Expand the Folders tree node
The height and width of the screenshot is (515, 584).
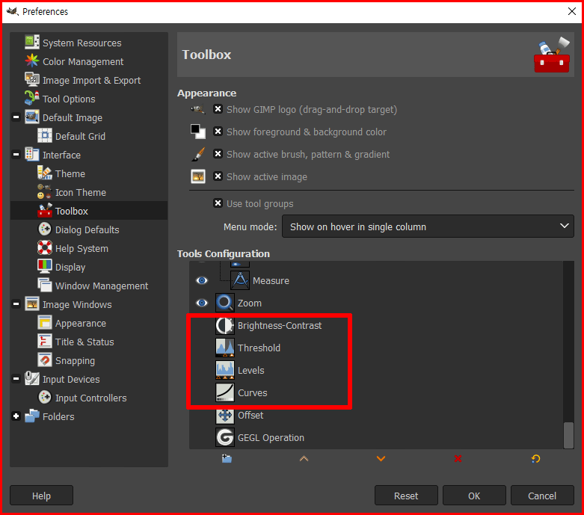pyautogui.click(x=16, y=416)
